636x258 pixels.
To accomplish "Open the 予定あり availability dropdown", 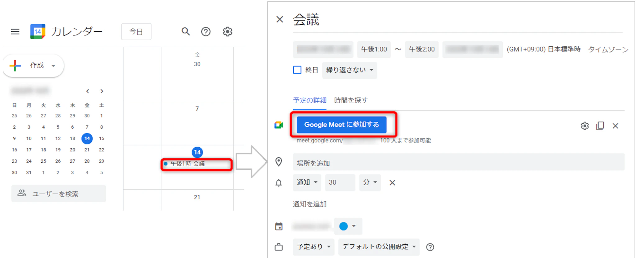I will (x=313, y=247).
